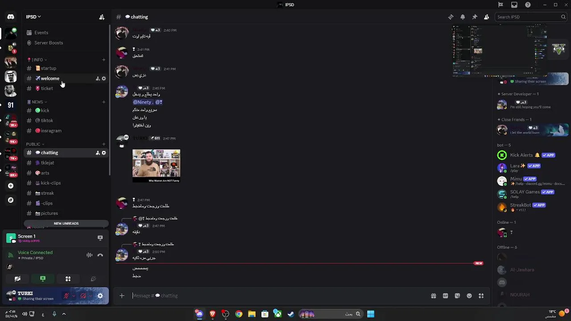Add a channel to the NEWS category
Screen dimensions: 571x321
click(103, 102)
